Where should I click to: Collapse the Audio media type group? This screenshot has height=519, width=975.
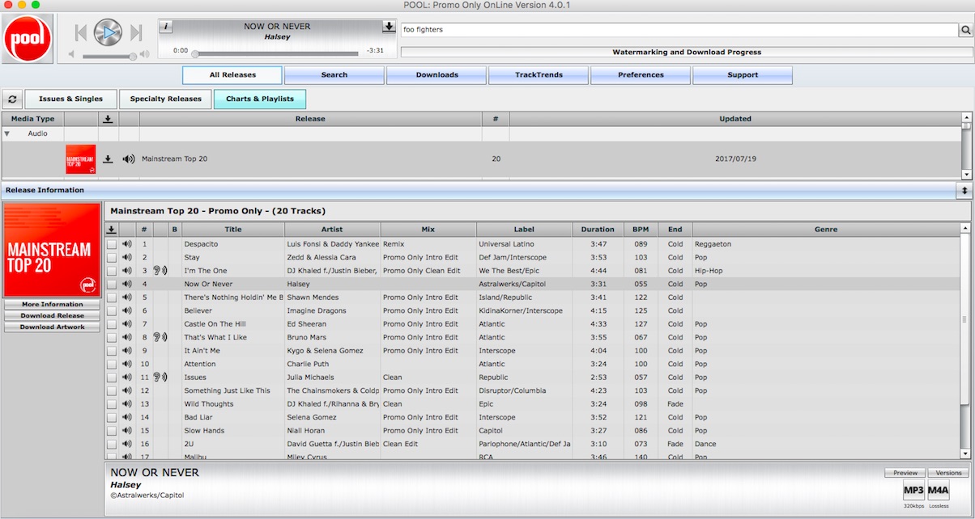coord(7,133)
